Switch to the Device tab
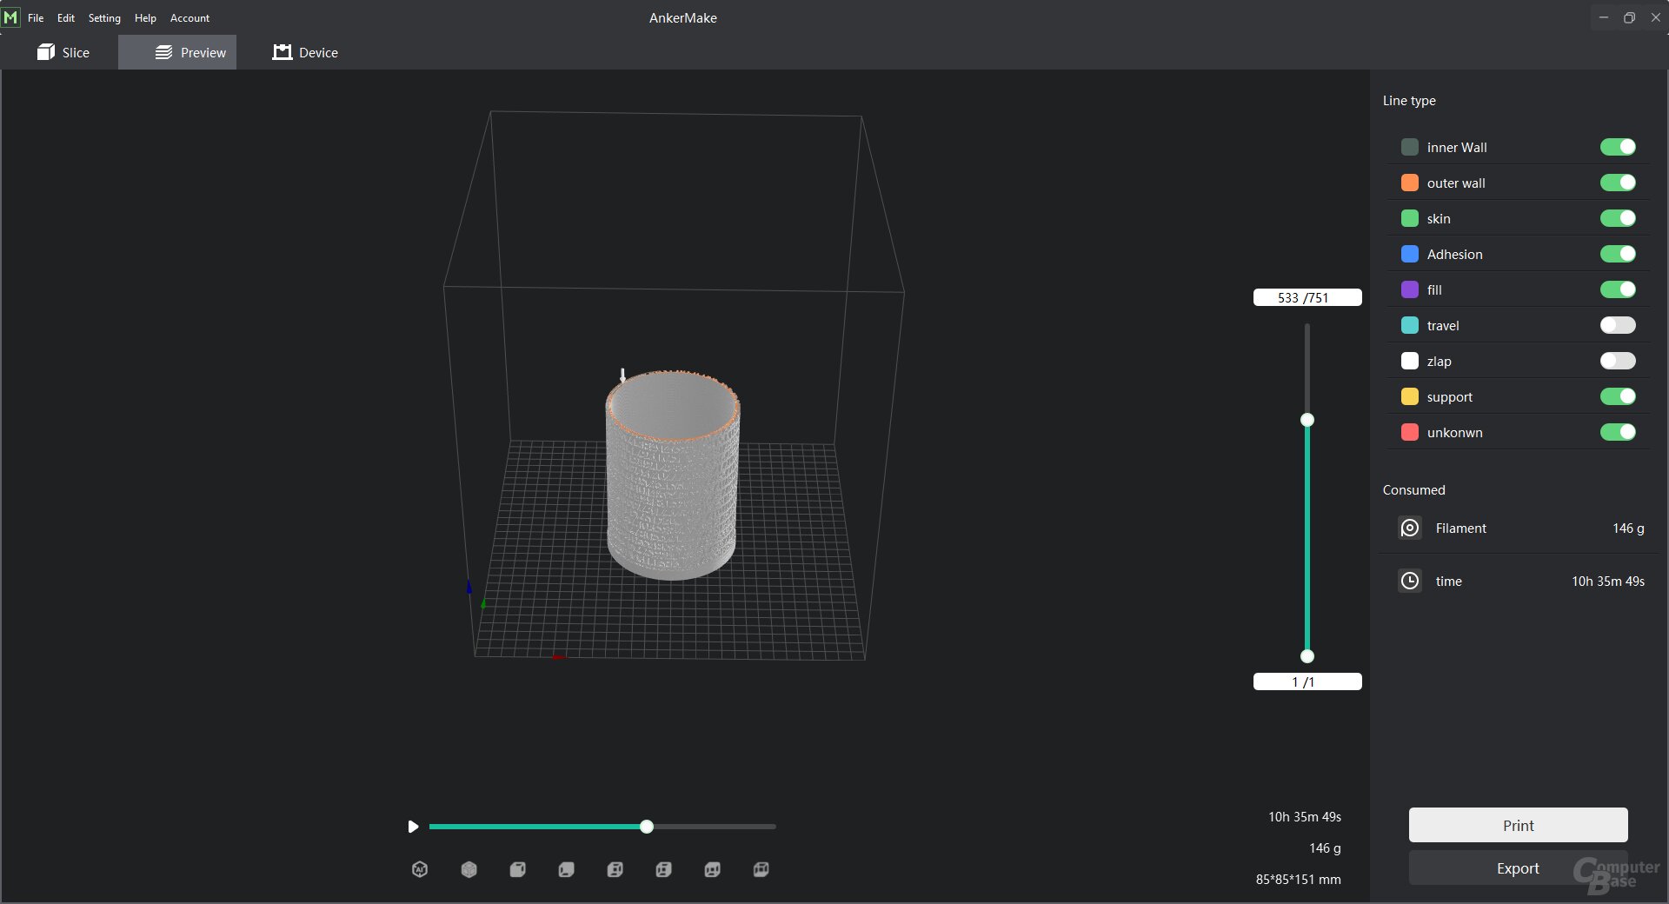Screen dimensions: 1669x904 point(305,52)
